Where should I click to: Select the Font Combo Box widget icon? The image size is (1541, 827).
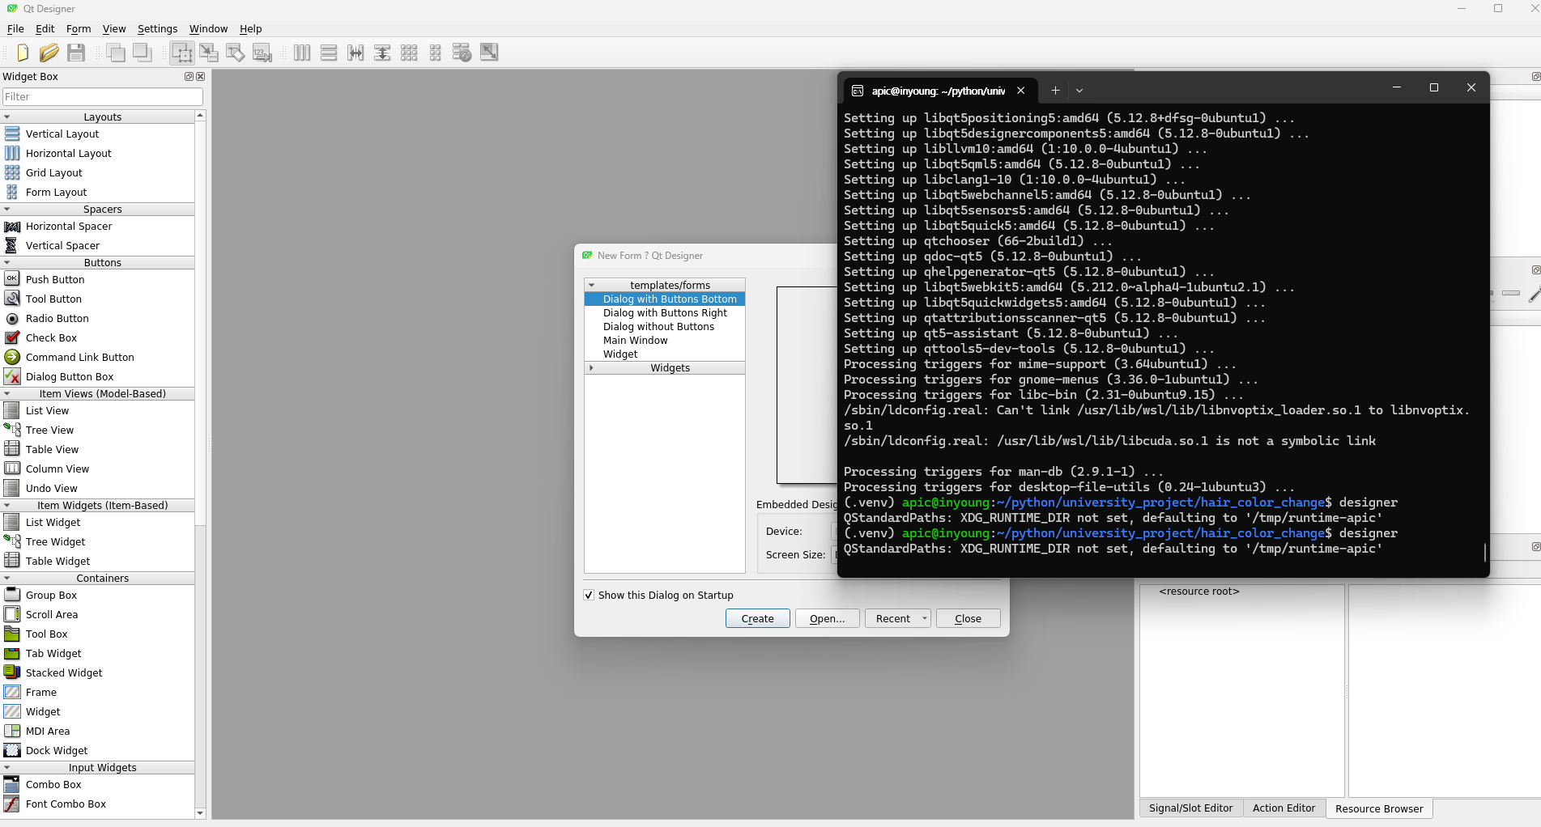click(12, 804)
